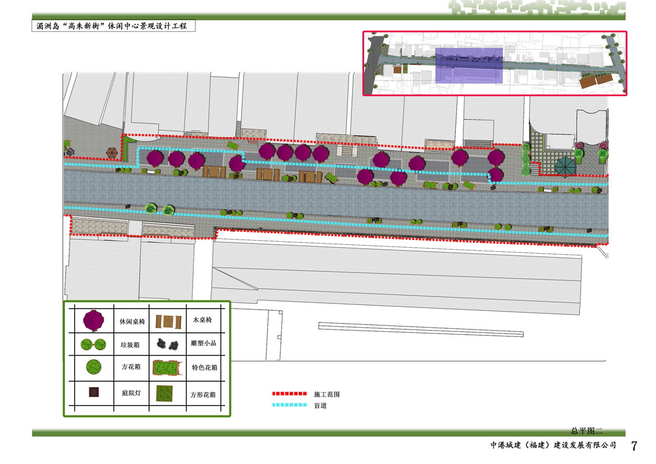656x464 pixels.
Task: Click the black sculpture at the plan's left edge
Action: point(68,151)
